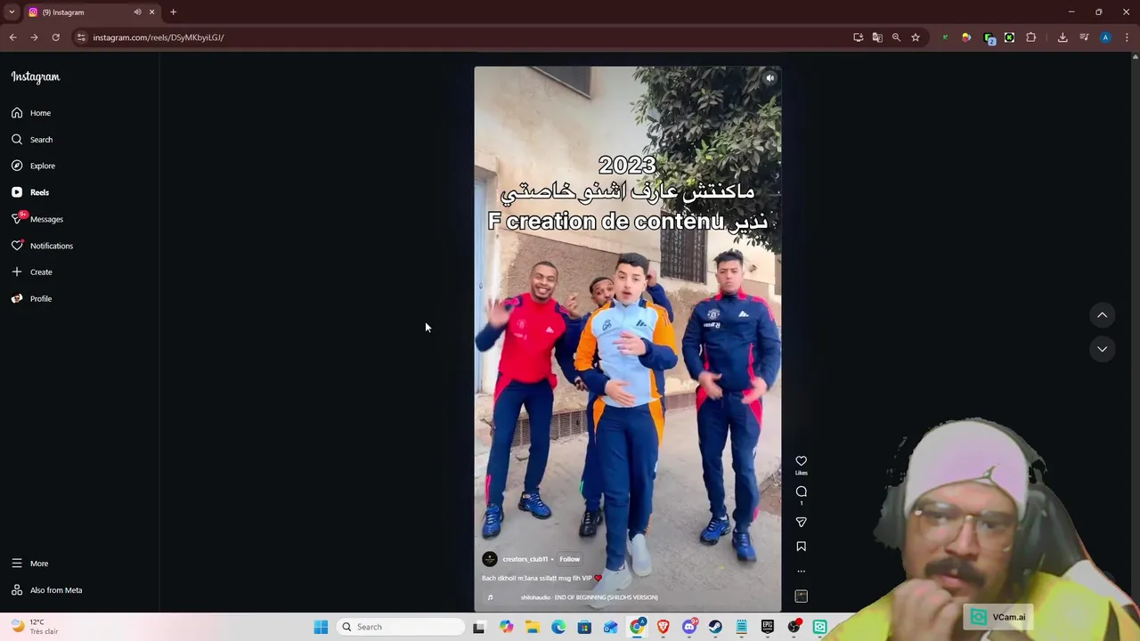Click the install app icon in address bar

(858, 37)
